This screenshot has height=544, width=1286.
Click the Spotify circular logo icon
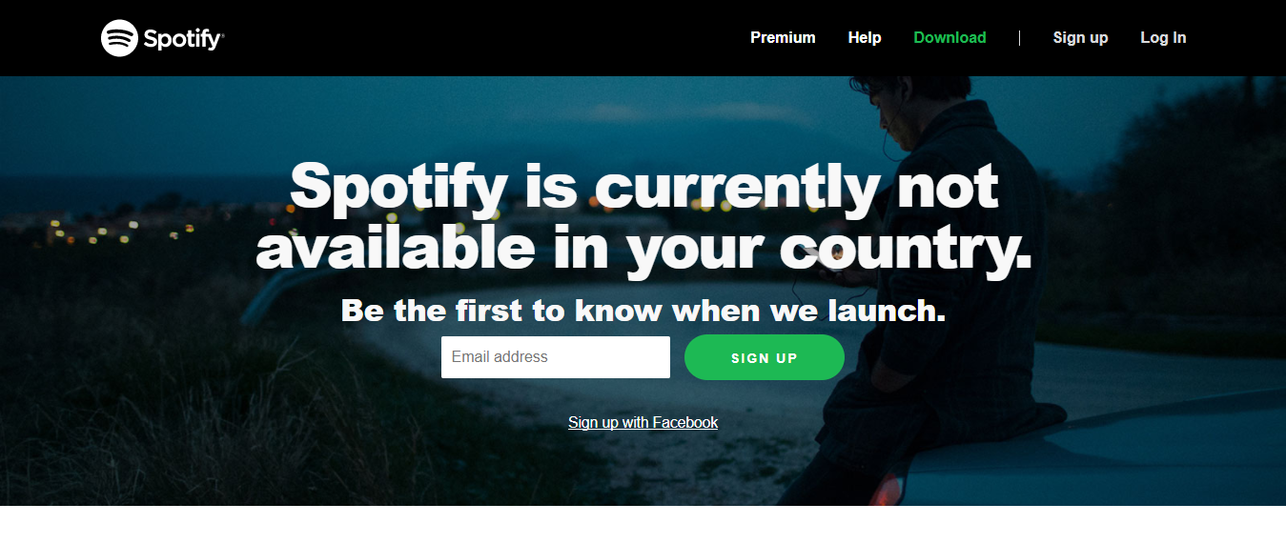click(x=119, y=38)
